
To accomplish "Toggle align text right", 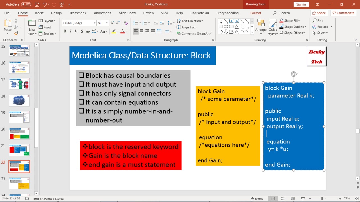I will click(147, 31).
